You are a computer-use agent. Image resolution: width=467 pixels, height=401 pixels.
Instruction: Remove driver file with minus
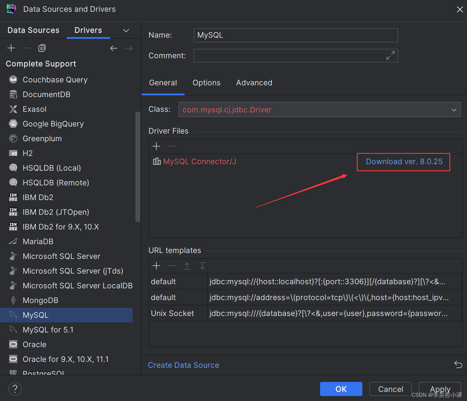[x=172, y=146]
